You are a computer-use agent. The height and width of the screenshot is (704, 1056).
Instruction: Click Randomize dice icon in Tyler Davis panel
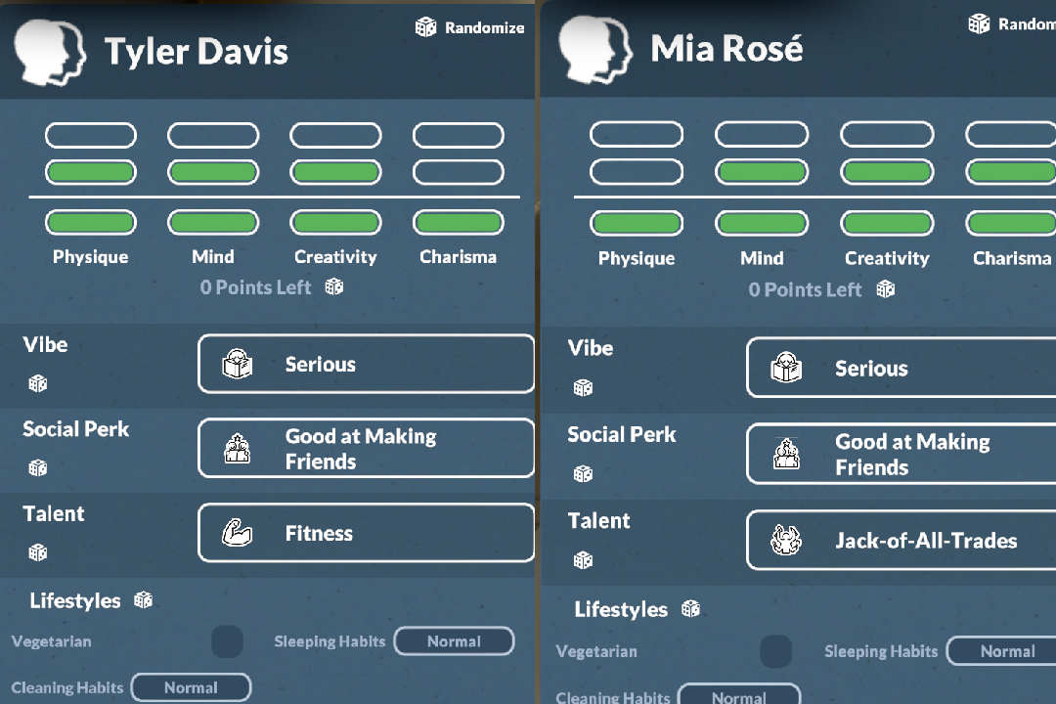425,27
